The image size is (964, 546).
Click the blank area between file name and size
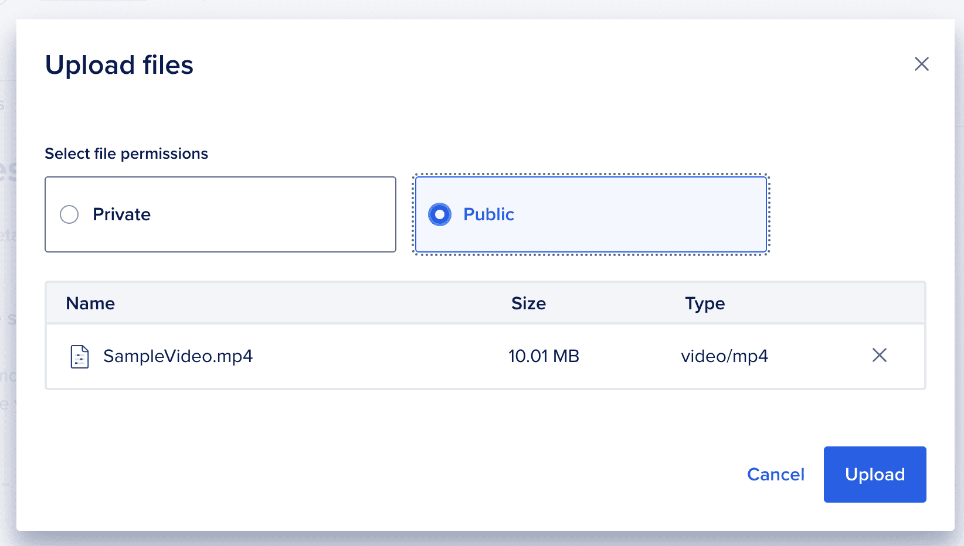(x=381, y=356)
